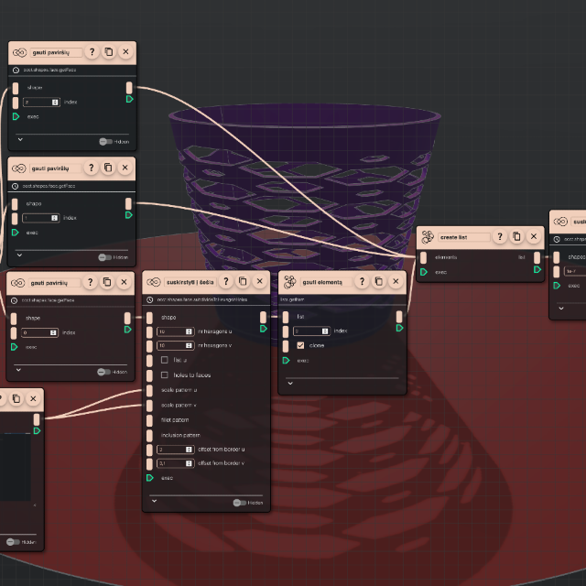
Task: Click the index field showing 2 in gauti paviršių
Action: 41,102
